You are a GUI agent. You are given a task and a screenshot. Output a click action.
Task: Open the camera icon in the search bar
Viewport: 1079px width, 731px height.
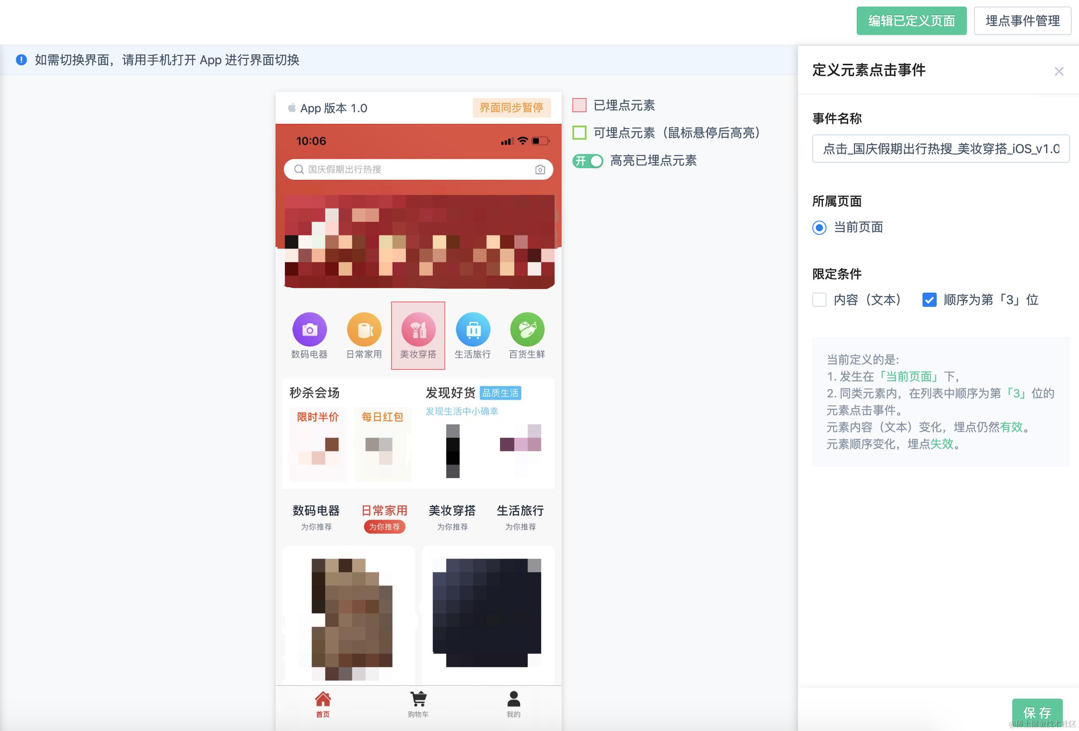click(540, 169)
